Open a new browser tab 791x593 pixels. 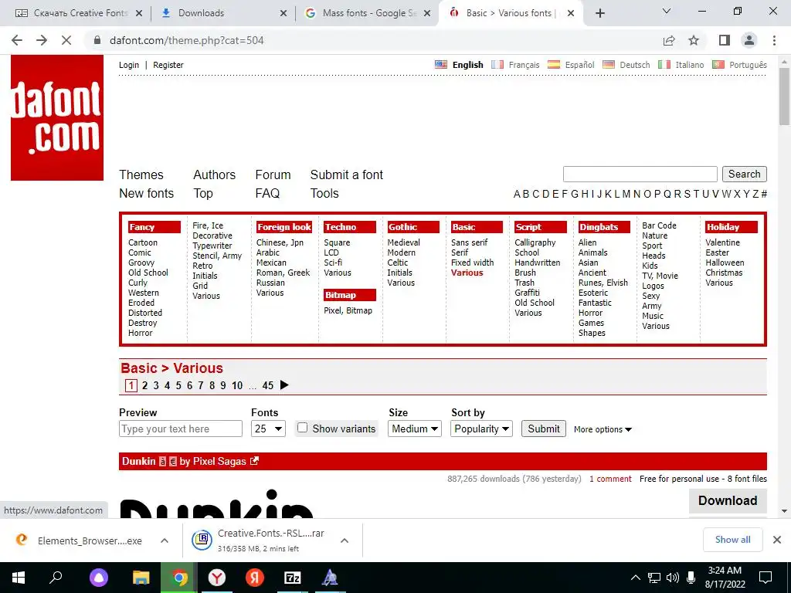[x=599, y=13]
